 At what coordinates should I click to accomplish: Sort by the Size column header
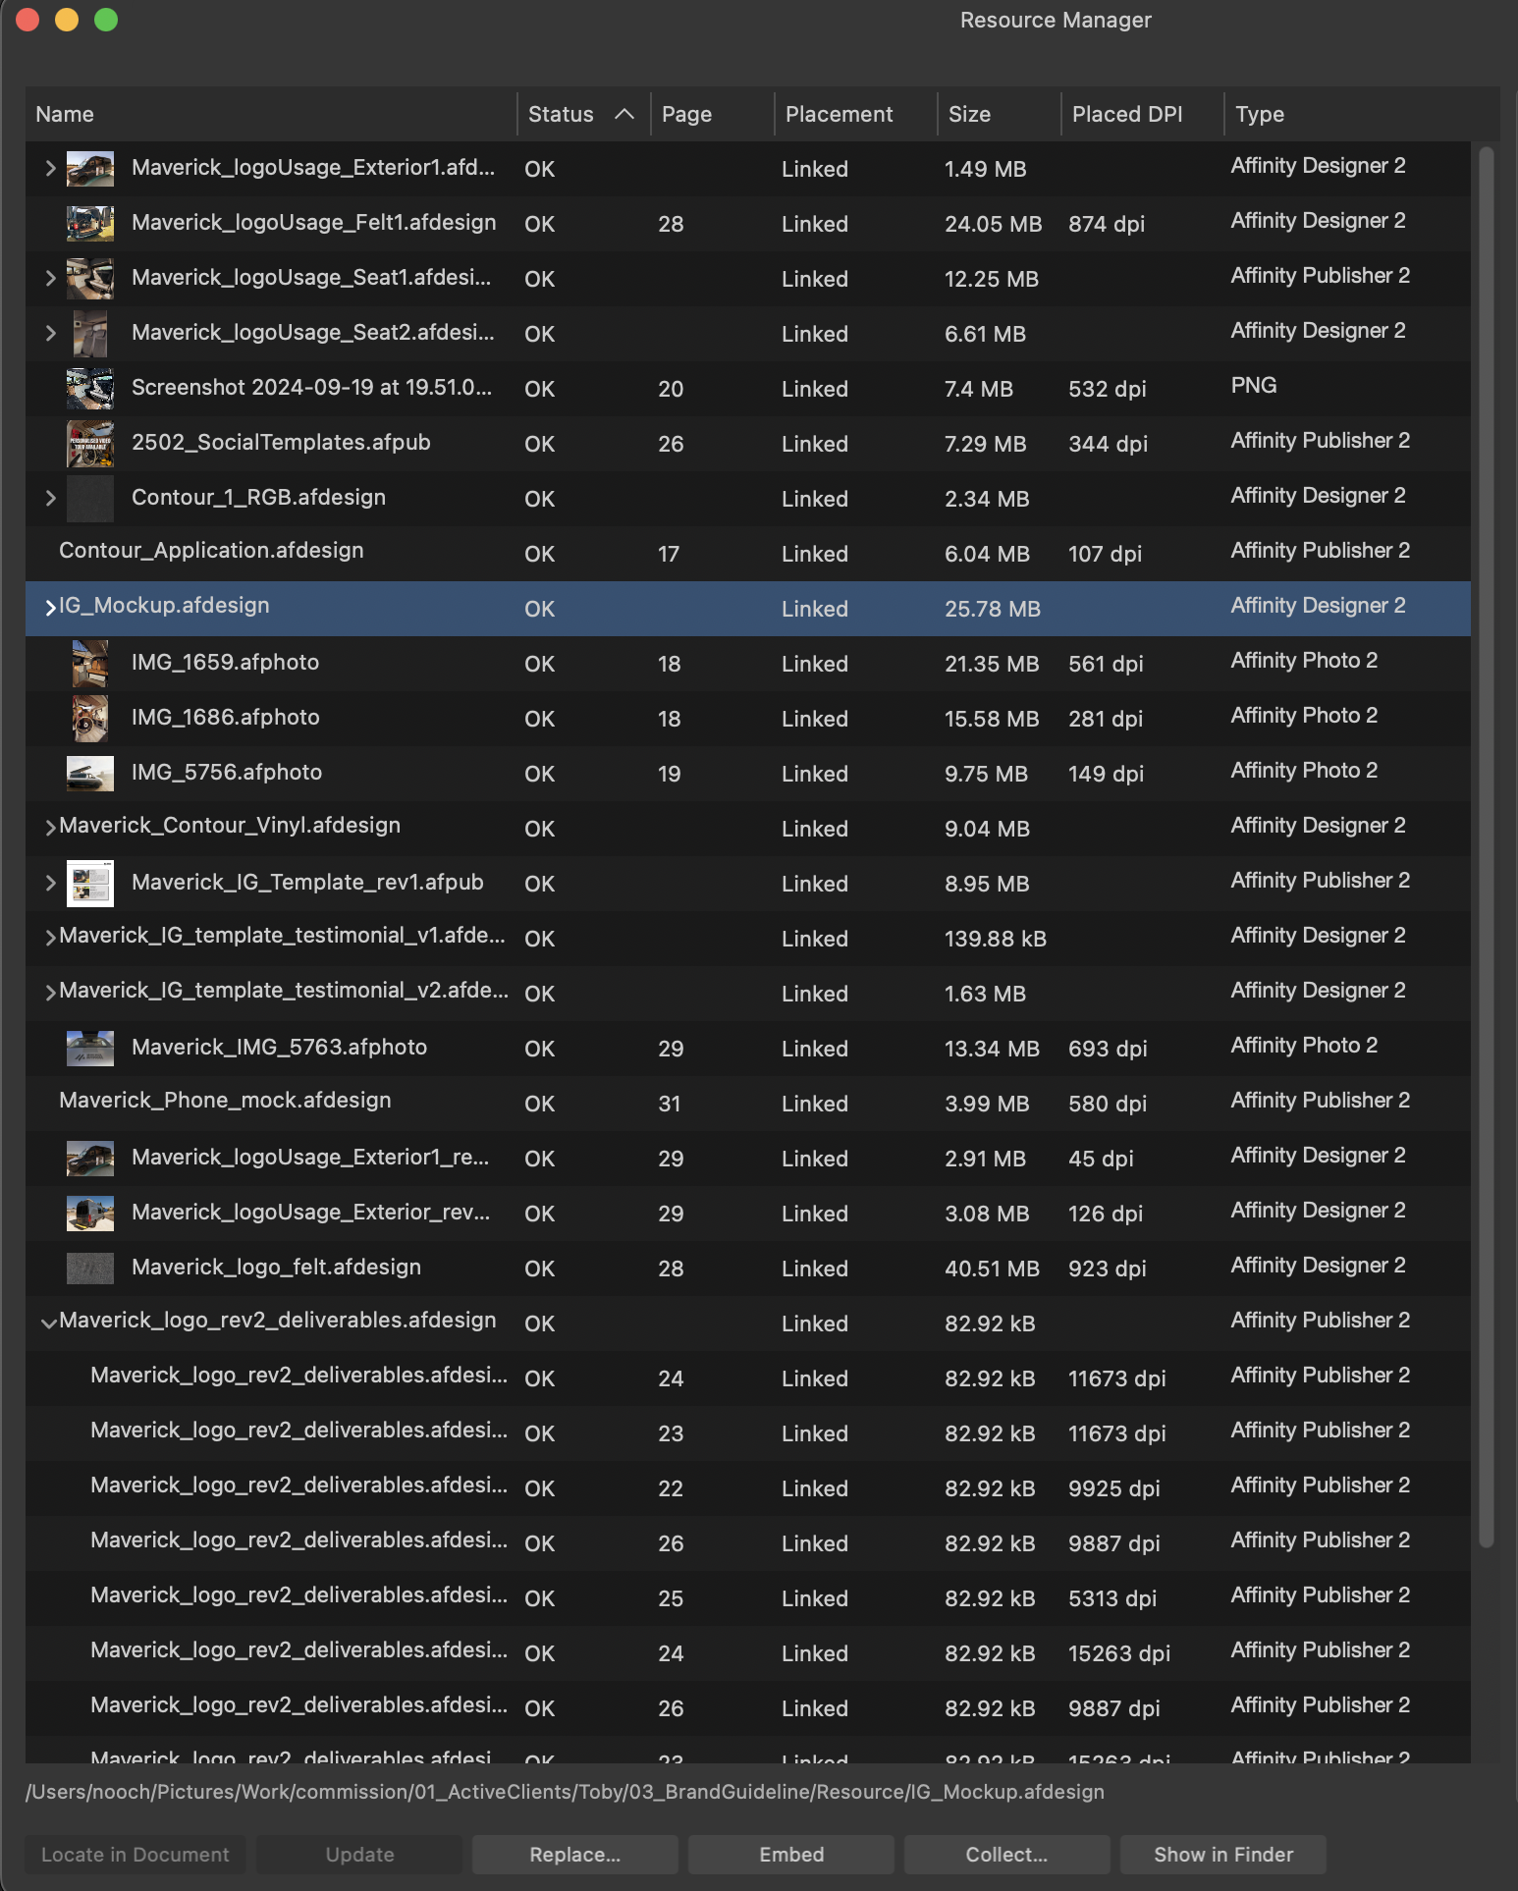pyautogui.click(x=999, y=114)
